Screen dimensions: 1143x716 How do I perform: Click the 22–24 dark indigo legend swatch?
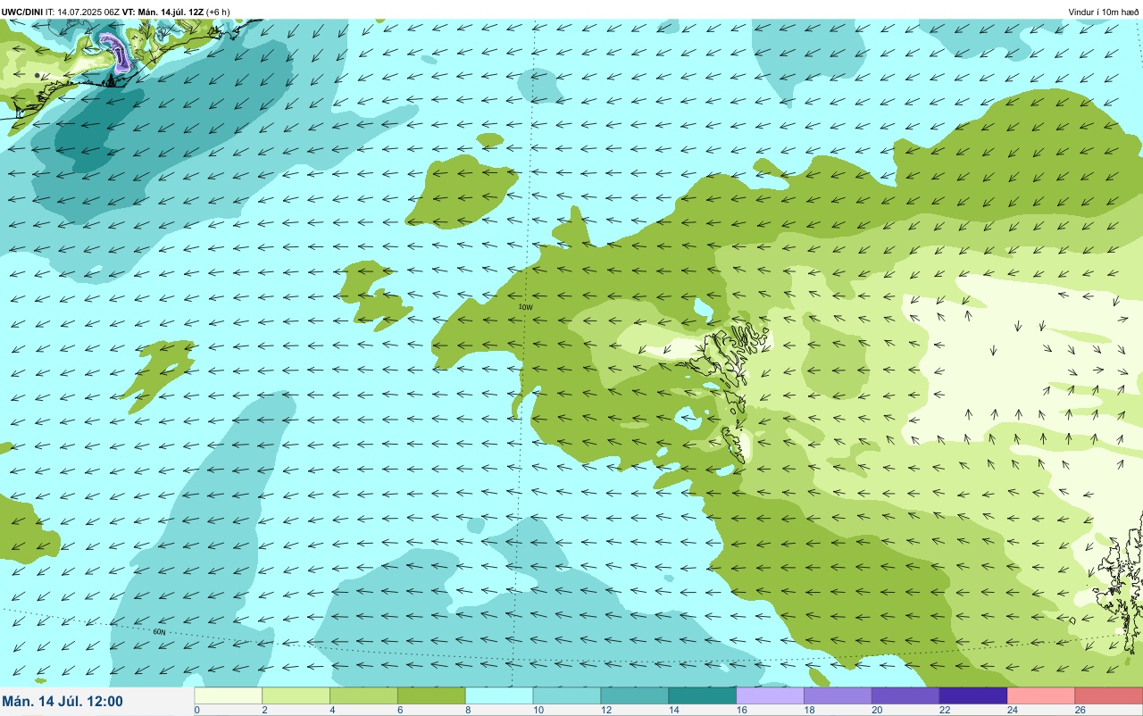[974, 695]
